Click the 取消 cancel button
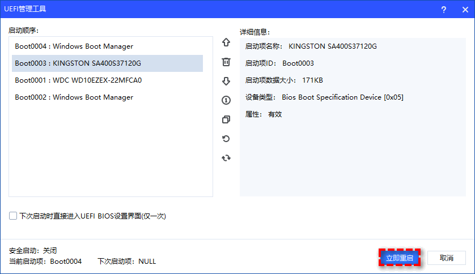The image size is (475, 274). (x=447, y=258)
